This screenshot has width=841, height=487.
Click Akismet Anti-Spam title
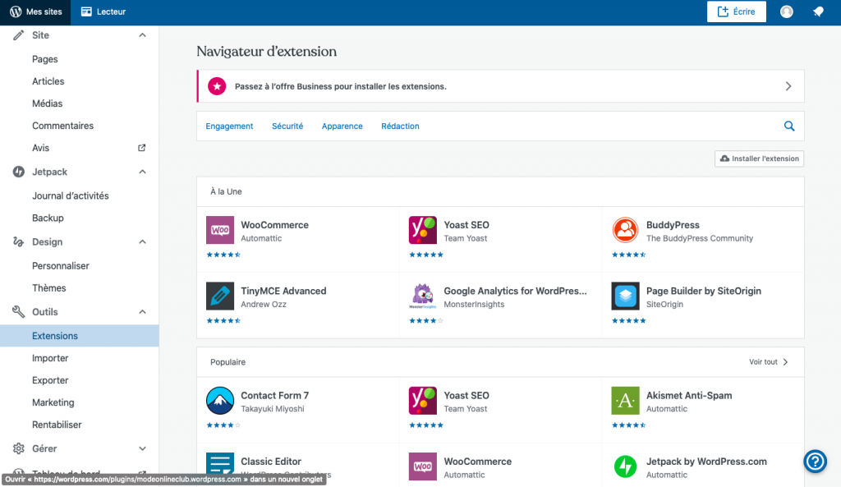point(689,395)
